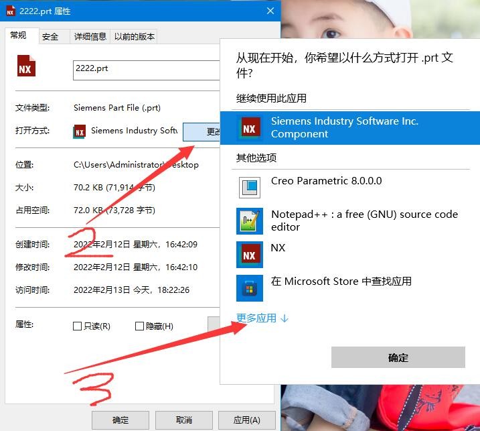This screenshot has width=480, height=431.
Task: Pick the NX app icon in other options
Action: coord(250,255)
